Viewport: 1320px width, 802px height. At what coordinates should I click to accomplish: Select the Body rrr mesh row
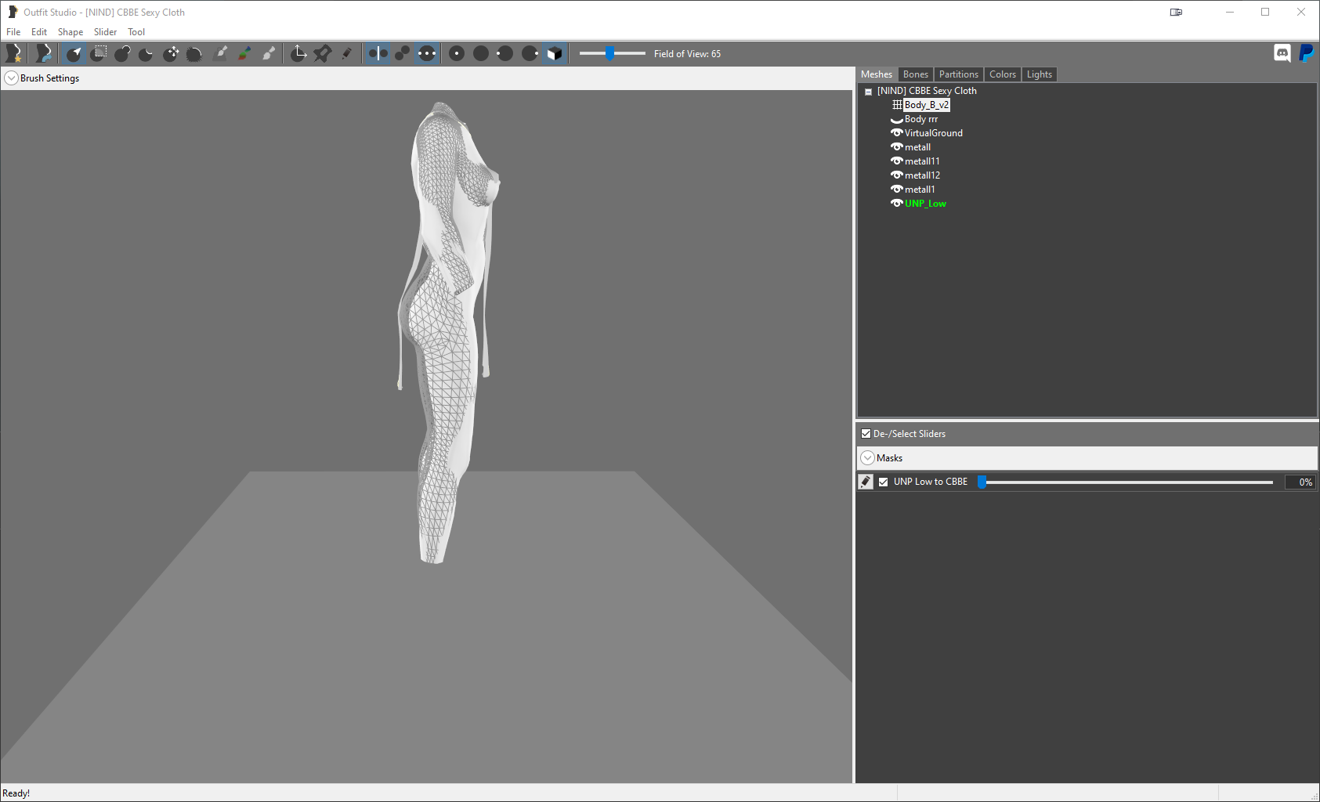click(920, 119)
